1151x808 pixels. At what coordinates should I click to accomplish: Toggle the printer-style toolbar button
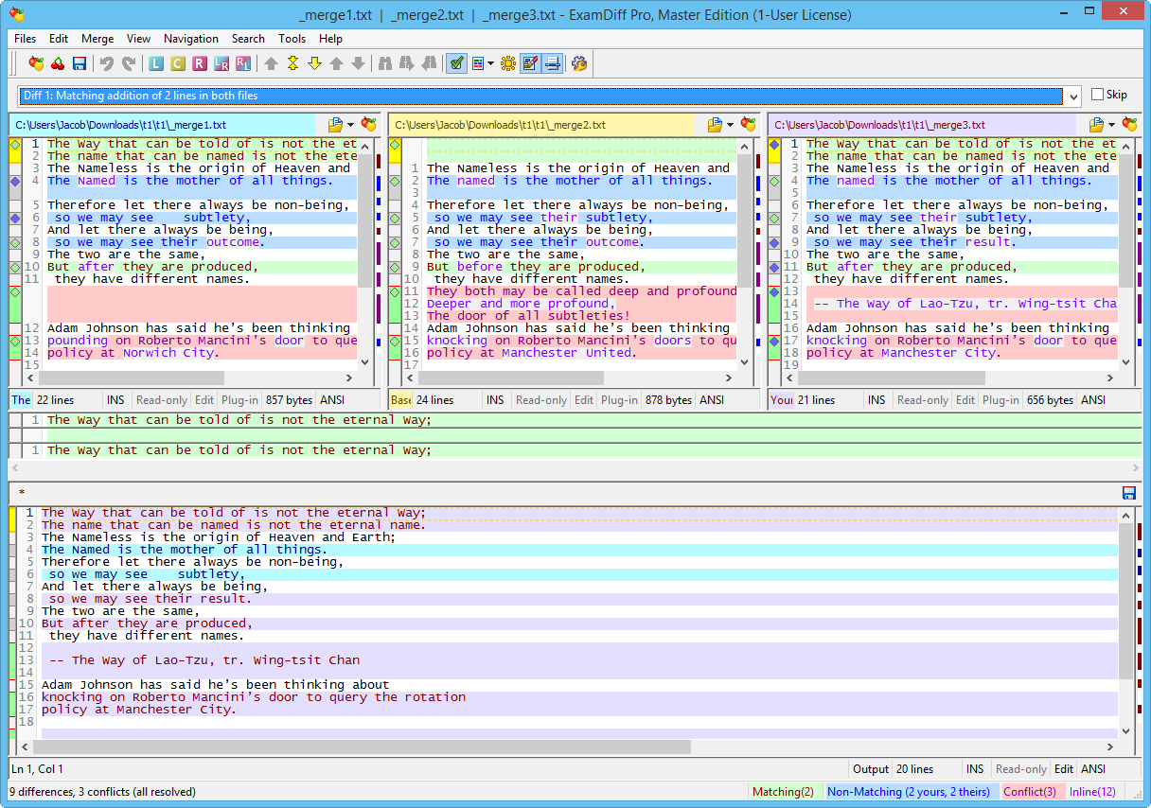tap(552, 63)
